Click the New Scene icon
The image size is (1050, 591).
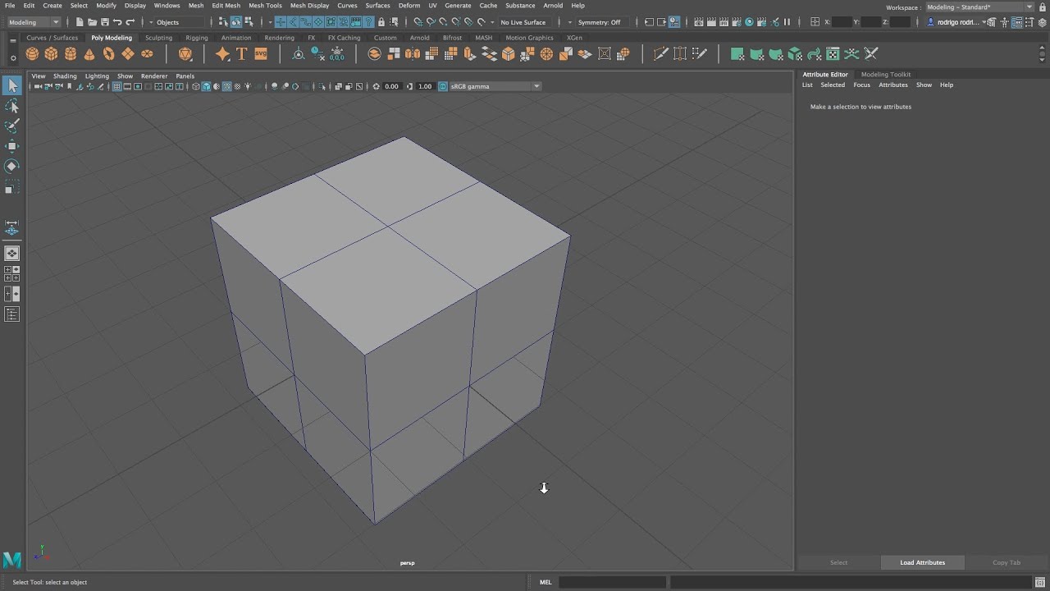(80, 22)
